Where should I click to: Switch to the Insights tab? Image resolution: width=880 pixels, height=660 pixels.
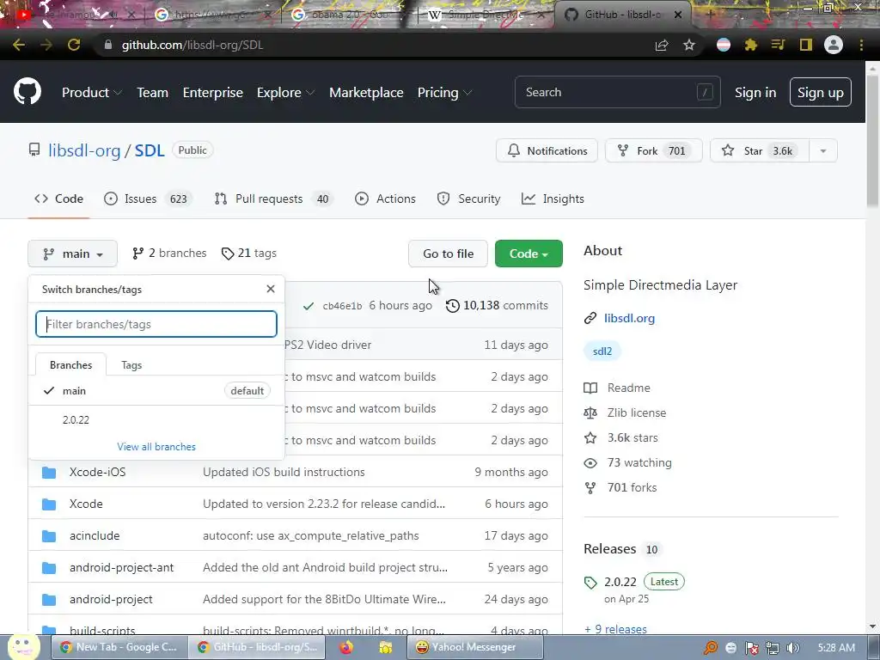coord(553,199)
